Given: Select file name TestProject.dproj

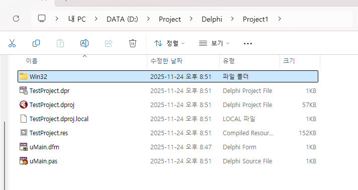Looking at the screenshot, I should [x=52, y=105].
